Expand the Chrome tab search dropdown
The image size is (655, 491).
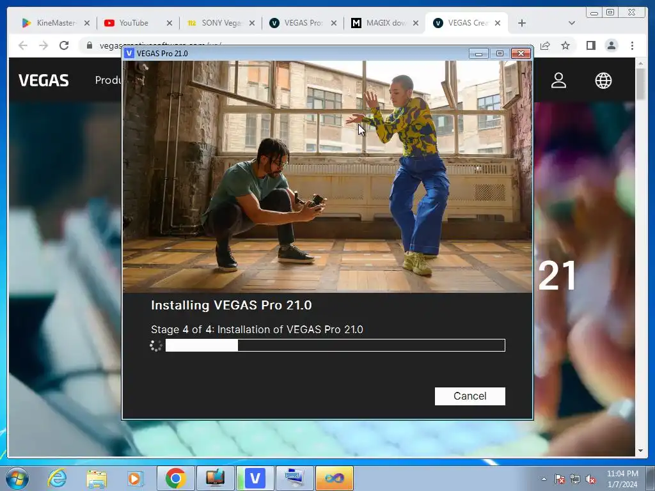pos(572,24)
